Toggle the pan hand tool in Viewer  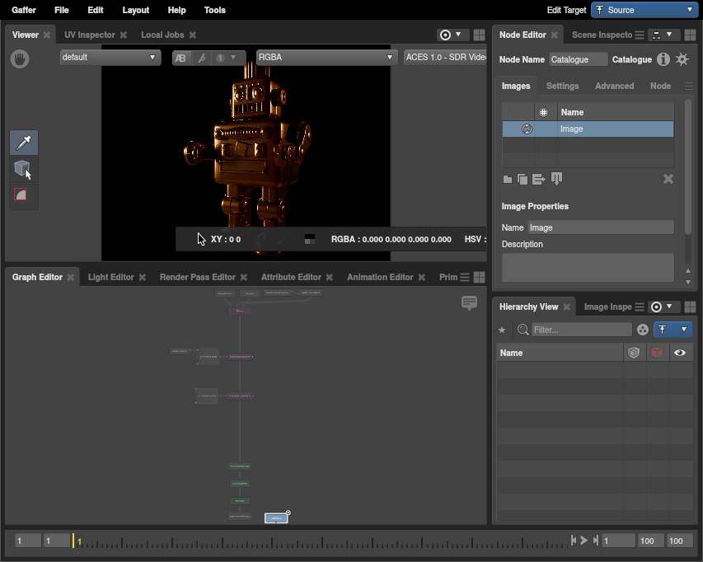(20, 59)
